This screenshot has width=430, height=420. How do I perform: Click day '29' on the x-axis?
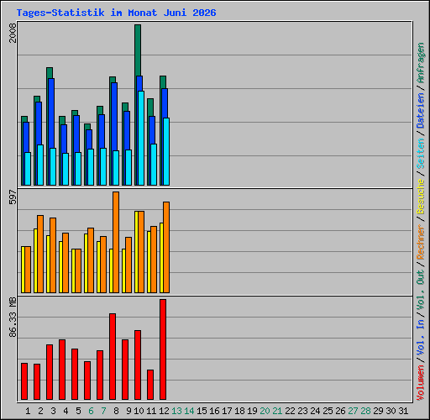(378, 411)
